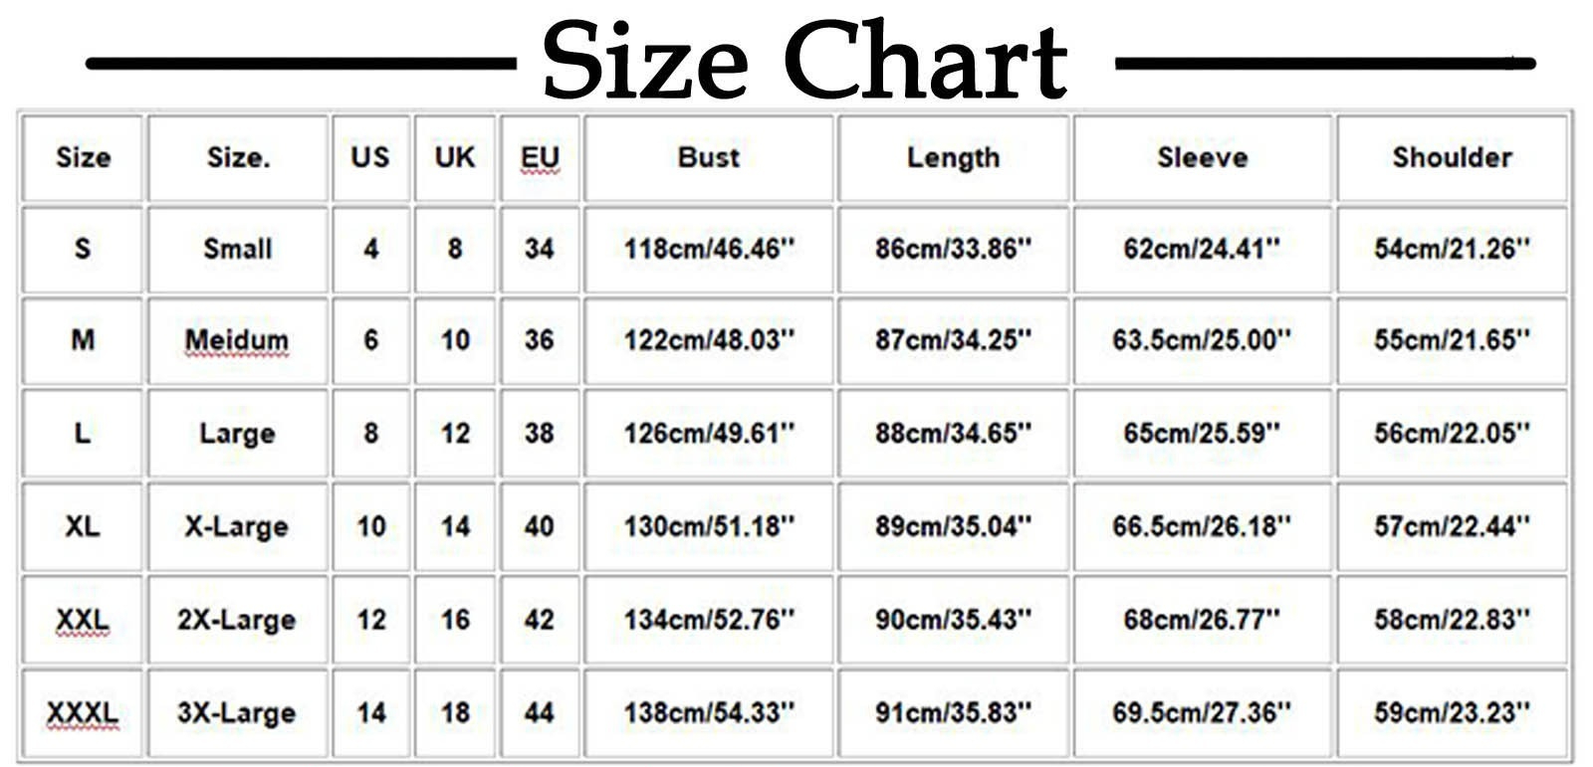Click the Sleeve header cell
1593x767 pixels.
(1202, 157)
